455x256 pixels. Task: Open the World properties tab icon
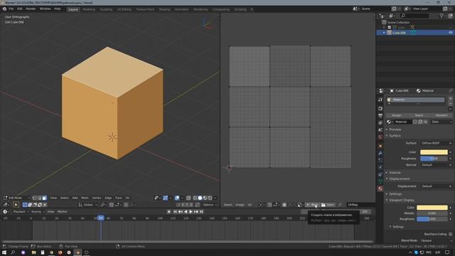[x=380, y=137]
